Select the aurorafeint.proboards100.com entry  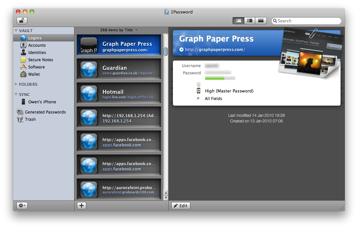119,189
